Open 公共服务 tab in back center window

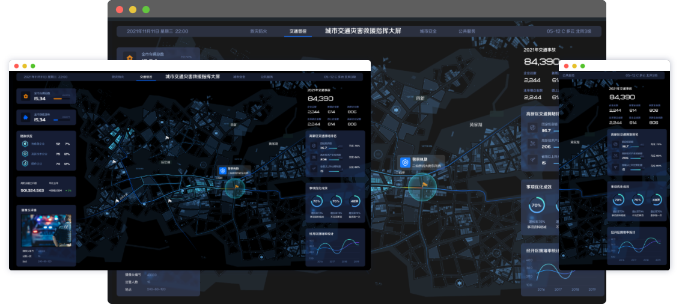coord(467,31)
